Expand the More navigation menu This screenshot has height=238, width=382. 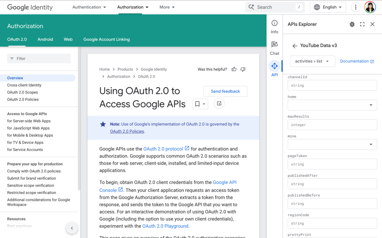coord(167,7)
